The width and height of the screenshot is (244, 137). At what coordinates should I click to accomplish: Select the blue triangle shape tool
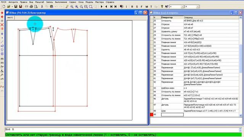pos(2,46)
